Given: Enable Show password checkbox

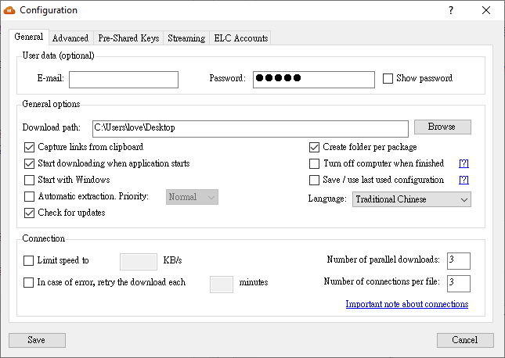Looking at the screenshot, I should 388,78.
